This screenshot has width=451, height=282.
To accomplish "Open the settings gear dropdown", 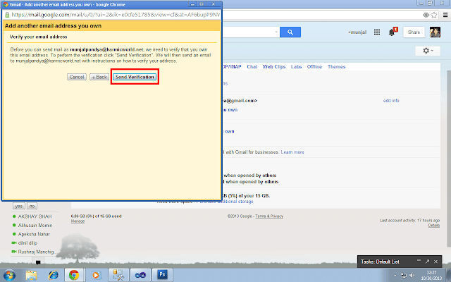I will [428, 51].
